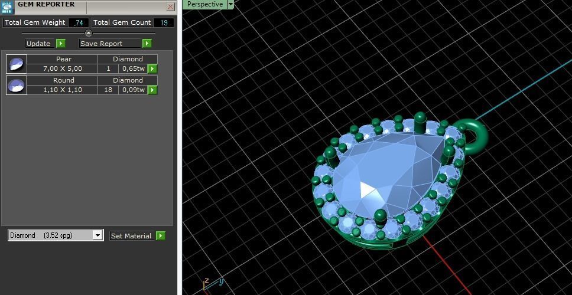Click the Total Gem Count value field
Screen dimensions: 572x295
point(164,22)
